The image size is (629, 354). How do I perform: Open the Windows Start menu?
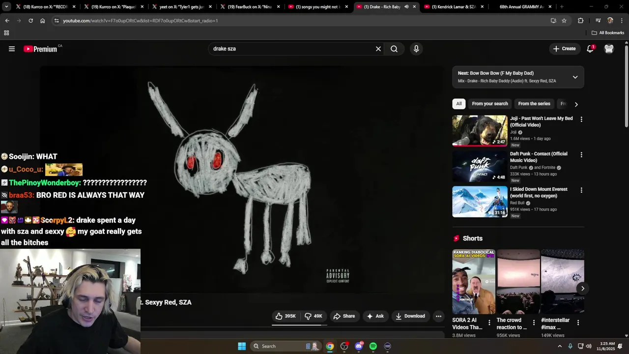pos(242,346)
